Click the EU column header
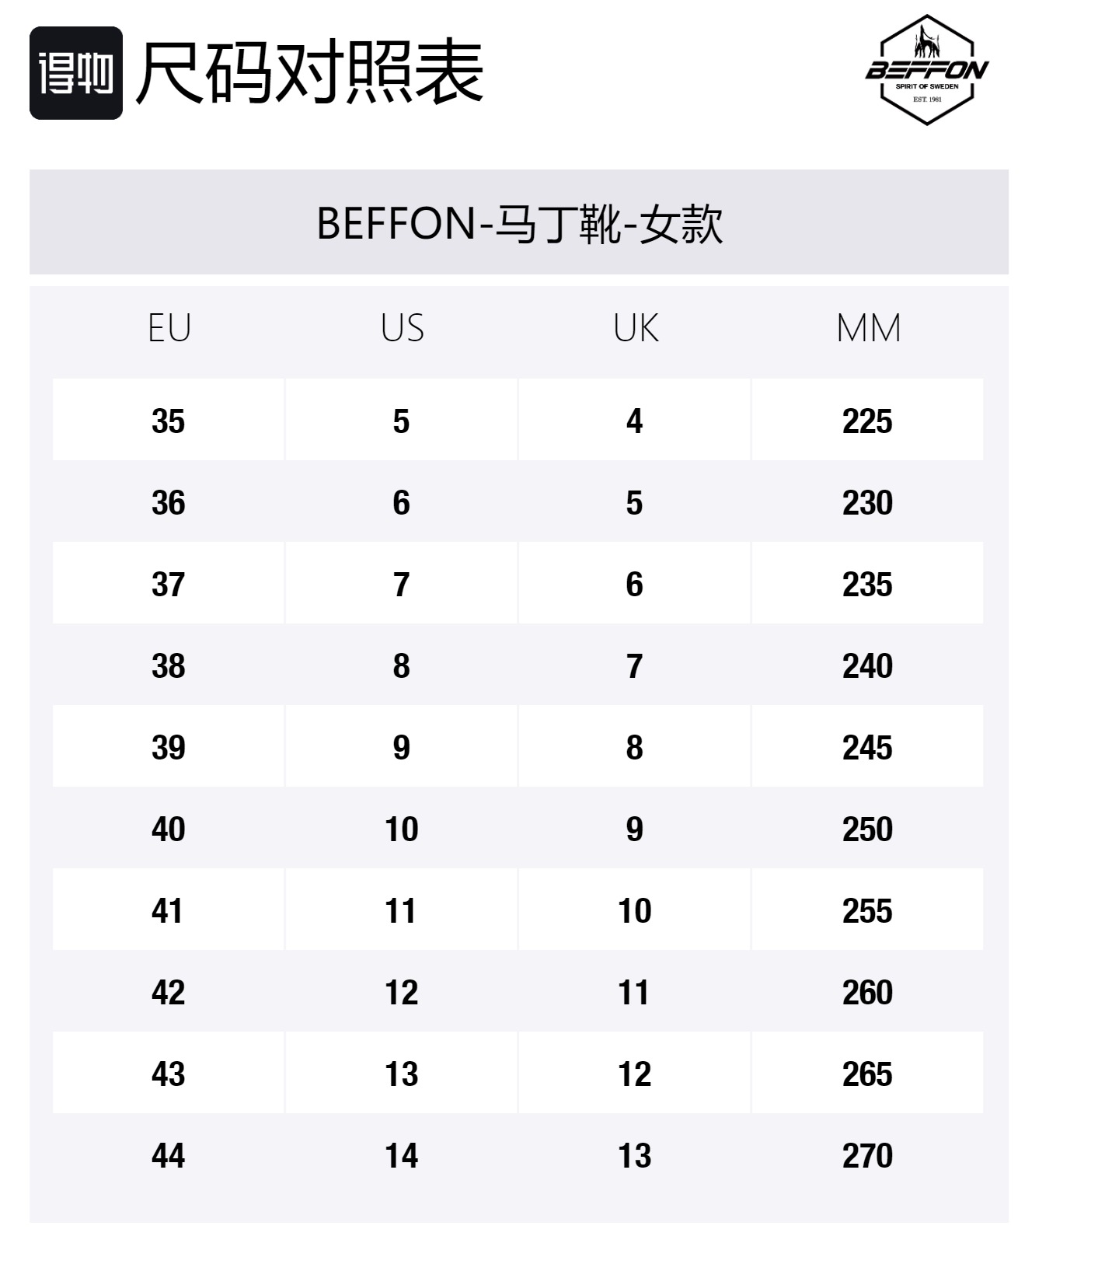This screenshot has width=1119, height=1285. pos(169,328)
